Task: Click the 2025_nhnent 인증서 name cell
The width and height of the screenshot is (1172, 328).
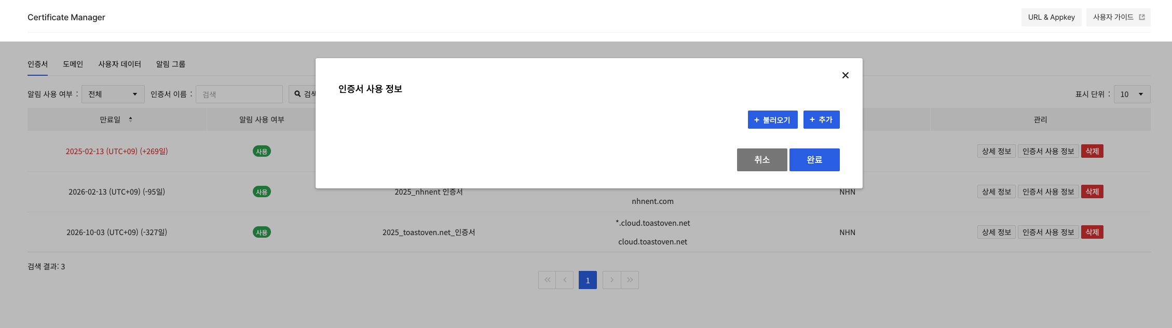Action: [429, 192]
